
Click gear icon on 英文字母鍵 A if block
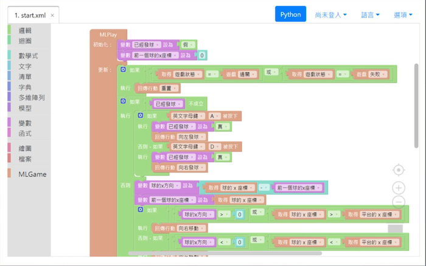click(x=141, y=115)
